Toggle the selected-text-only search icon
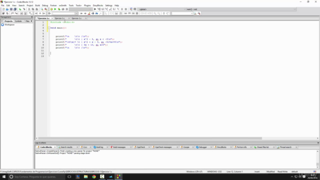 coord(93,13)
